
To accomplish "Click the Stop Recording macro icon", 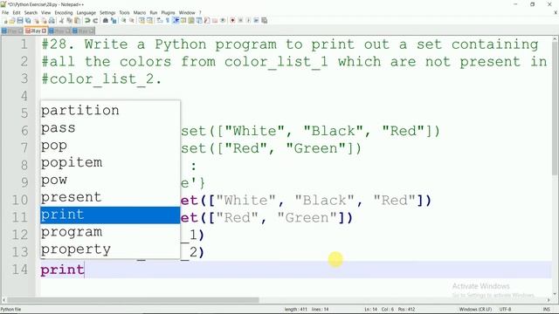I will pyautogui.click(x=241, y=21).
